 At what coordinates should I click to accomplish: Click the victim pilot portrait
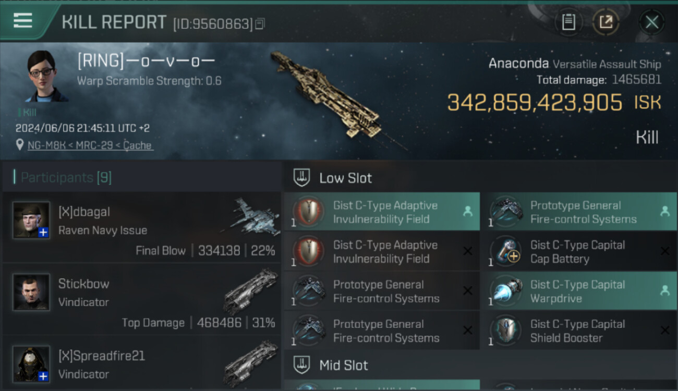47,76
